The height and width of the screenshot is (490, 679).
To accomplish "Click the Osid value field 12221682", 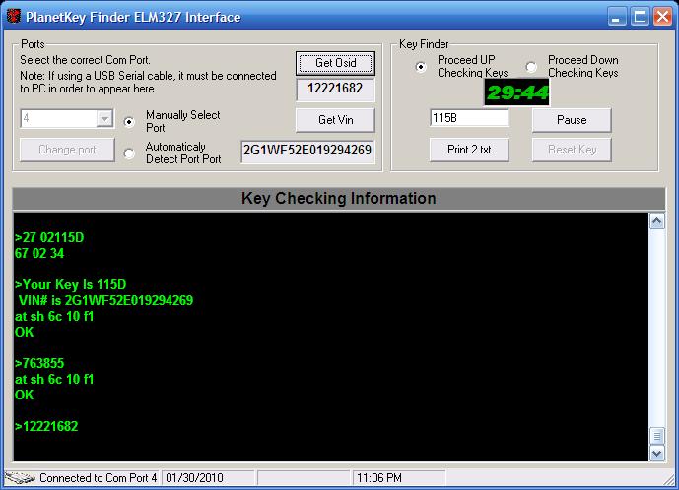I will (335, 90).
